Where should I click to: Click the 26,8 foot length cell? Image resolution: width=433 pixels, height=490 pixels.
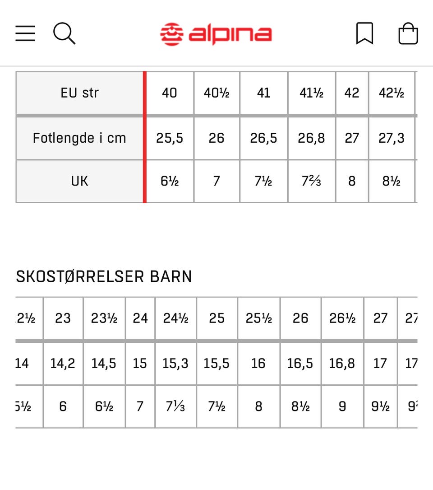coord(311,138)
